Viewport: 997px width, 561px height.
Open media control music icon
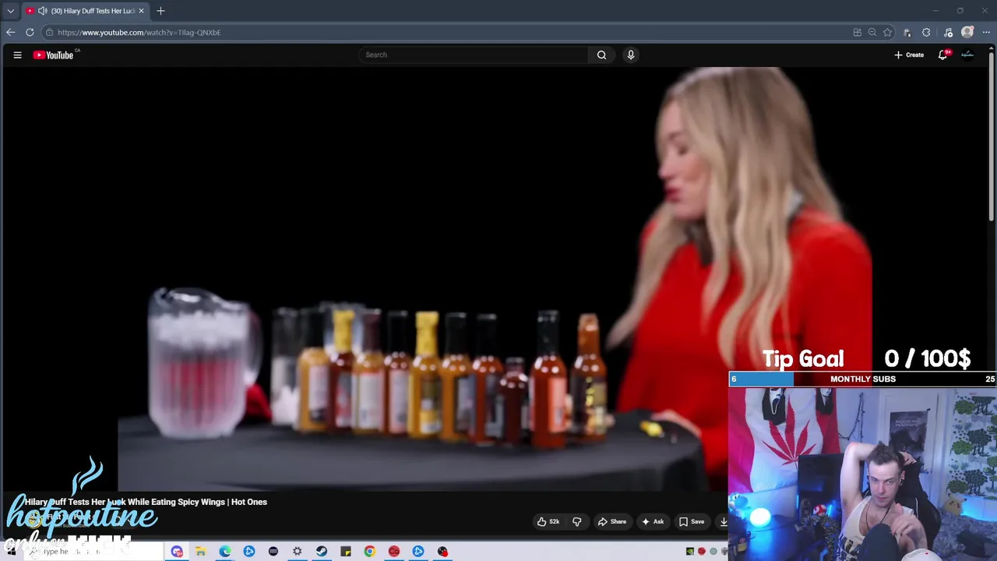[x=948, y=32]
